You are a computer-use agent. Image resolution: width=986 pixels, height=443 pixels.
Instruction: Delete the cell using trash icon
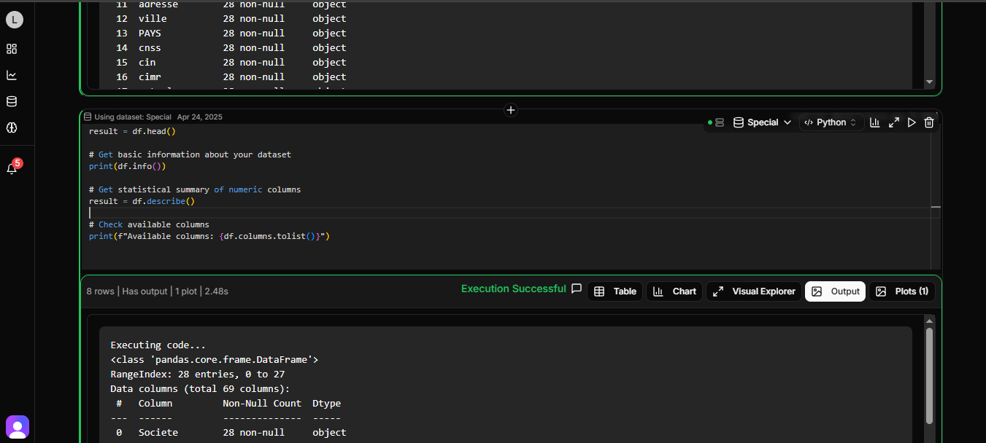929,122
